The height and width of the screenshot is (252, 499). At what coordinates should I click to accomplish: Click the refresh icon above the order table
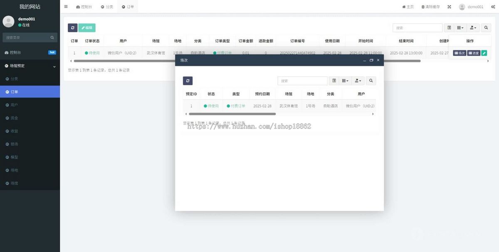(x=73, y=27)
